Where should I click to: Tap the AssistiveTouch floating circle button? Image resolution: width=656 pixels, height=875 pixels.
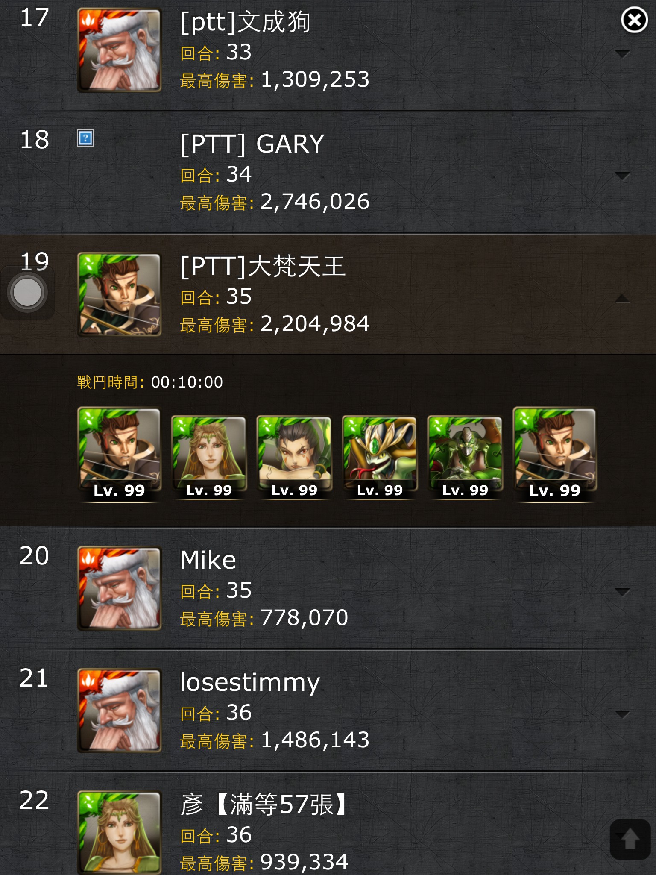pyautogui.click(x=27, y=293)
